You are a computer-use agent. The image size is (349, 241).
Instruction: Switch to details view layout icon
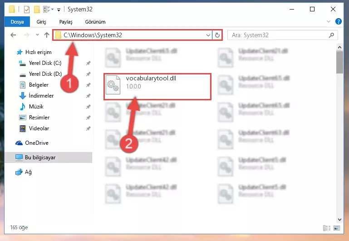coord(326,228)
